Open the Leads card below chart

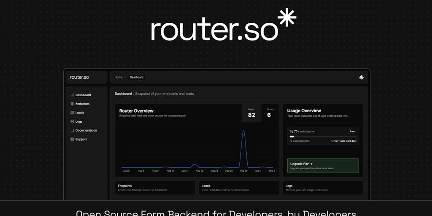[x=239, y=188]
